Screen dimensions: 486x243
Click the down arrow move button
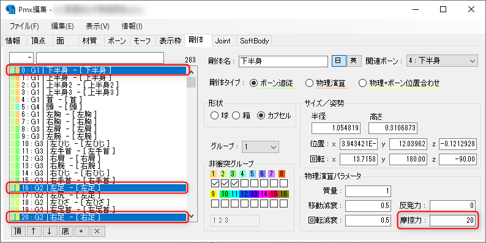click(x=50, y=231)
